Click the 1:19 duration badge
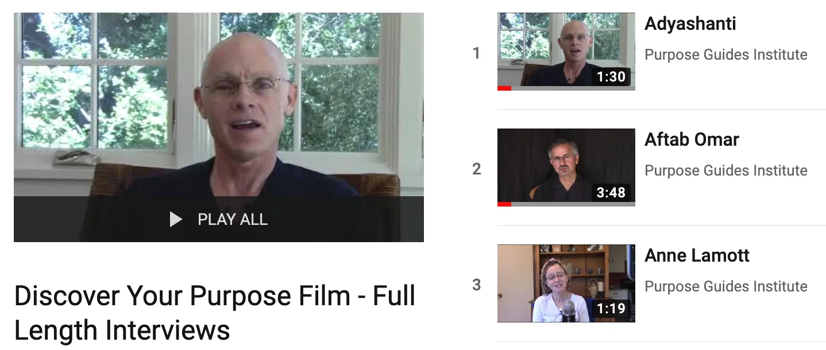This screenshot has height=350, width=826. click(611, 308)
